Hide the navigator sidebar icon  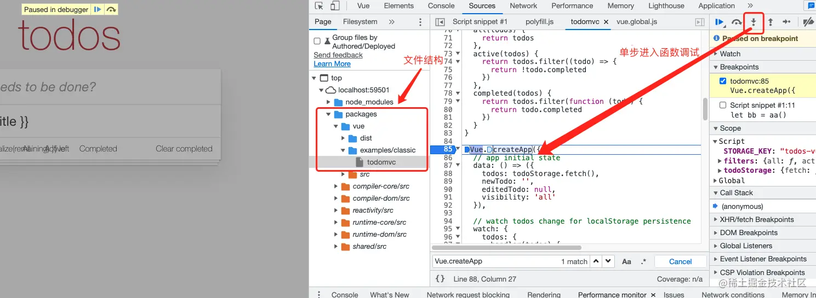coord(440,22)
